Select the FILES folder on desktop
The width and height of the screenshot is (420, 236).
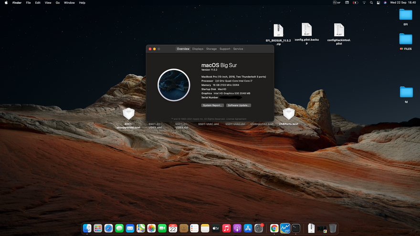406,41
